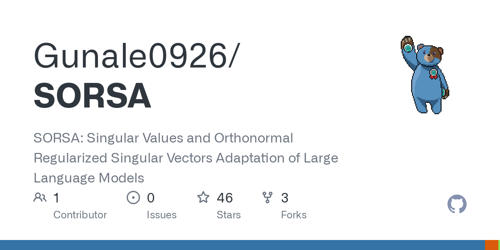Click the thin green language bar segment
The image size is (500, 250).
coord(499,245)
